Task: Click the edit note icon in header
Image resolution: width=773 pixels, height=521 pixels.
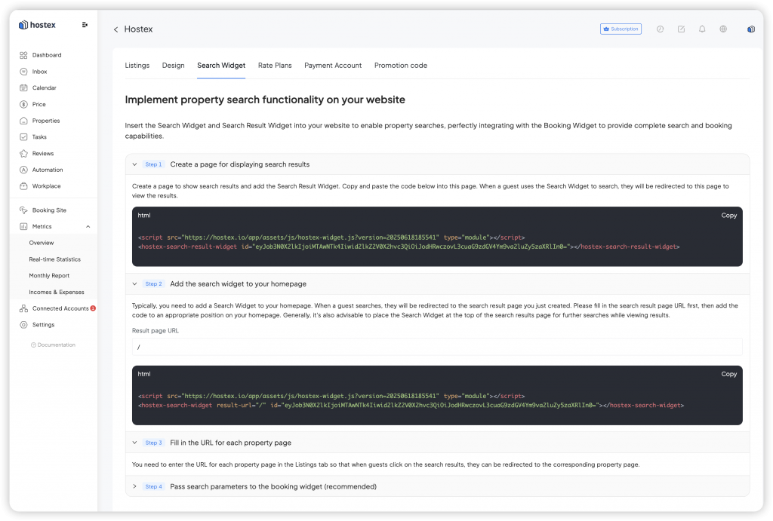Action: (682, 29)
